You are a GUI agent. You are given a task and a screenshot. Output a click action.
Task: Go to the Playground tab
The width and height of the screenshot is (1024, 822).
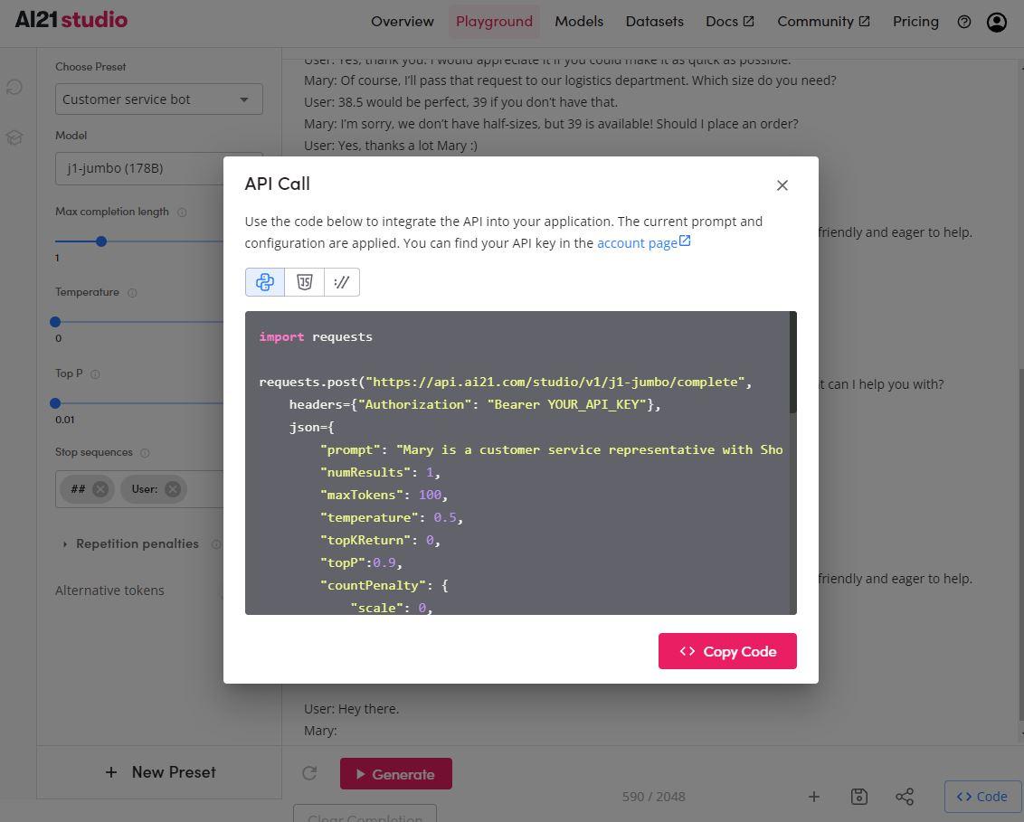point(495,22)
